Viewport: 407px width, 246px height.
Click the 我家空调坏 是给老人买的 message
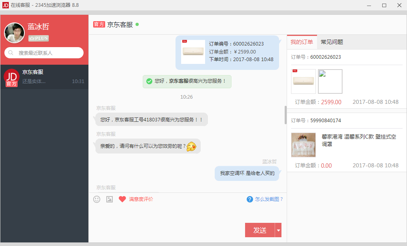[x=247, y=173]
